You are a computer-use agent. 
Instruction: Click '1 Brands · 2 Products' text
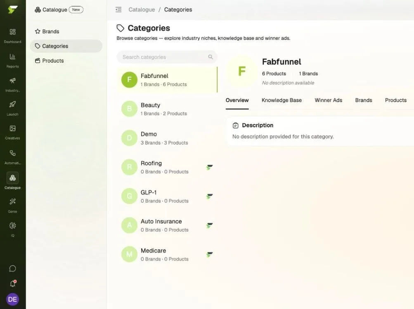click(x=164, y=114)
